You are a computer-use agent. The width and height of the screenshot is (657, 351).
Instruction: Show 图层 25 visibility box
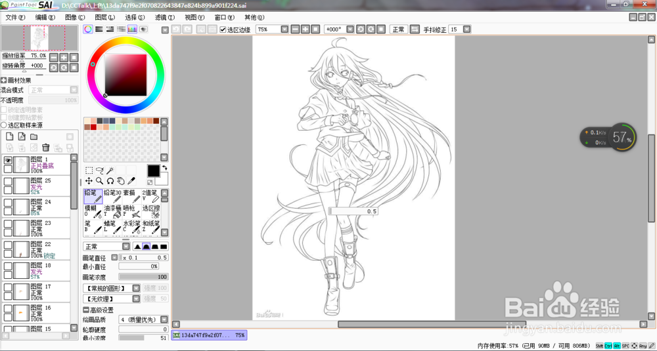(x=7, y=182)
